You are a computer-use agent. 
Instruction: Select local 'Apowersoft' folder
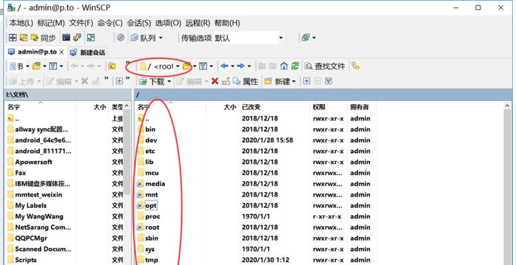(x=34, y=162)
